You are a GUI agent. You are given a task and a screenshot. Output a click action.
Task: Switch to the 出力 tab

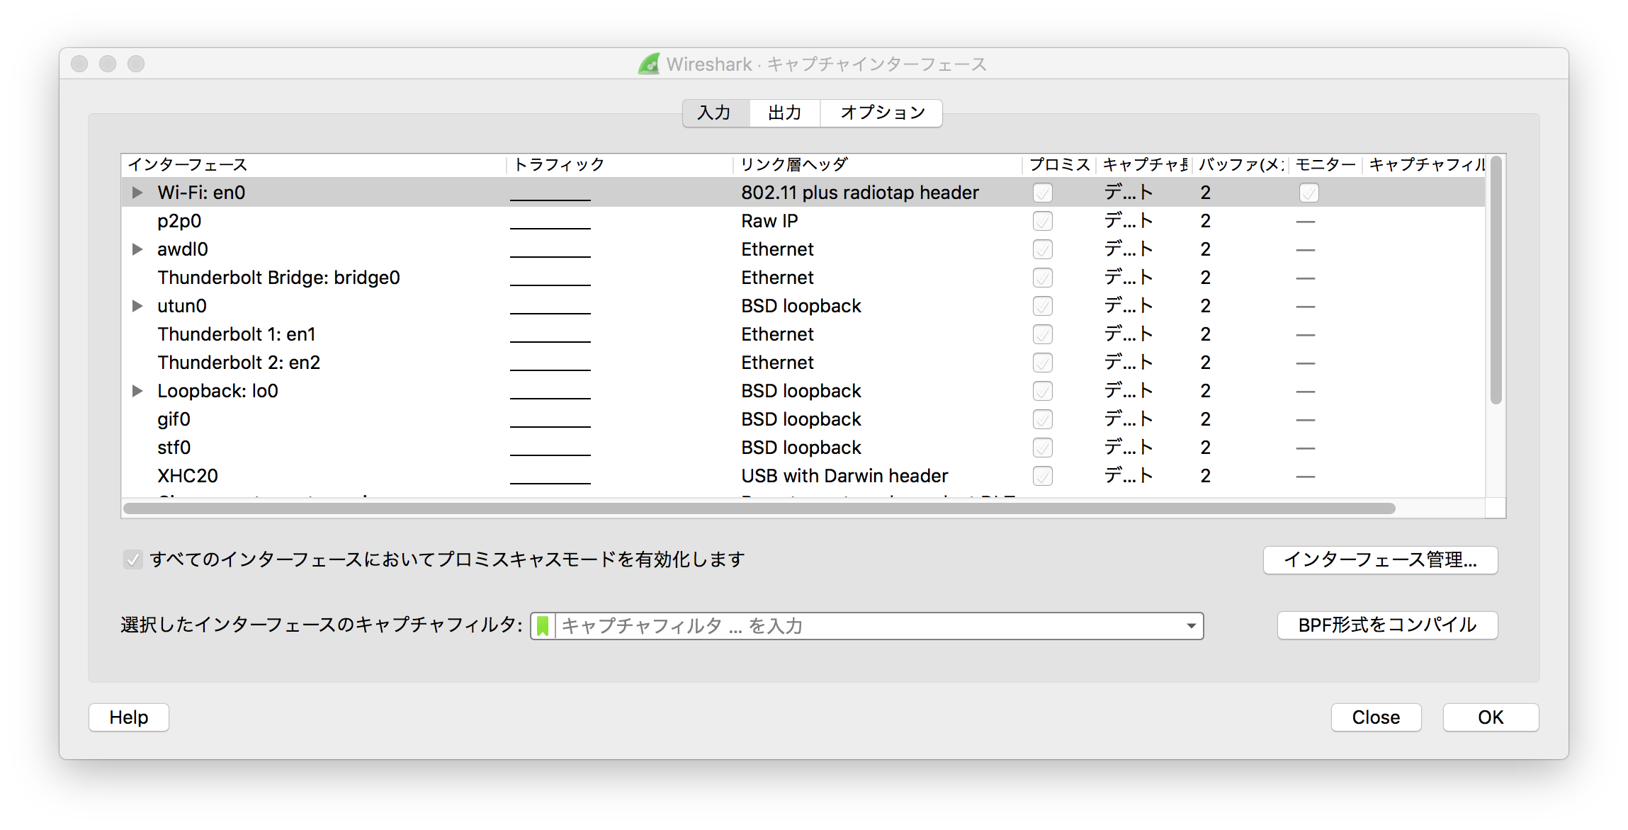785,113
